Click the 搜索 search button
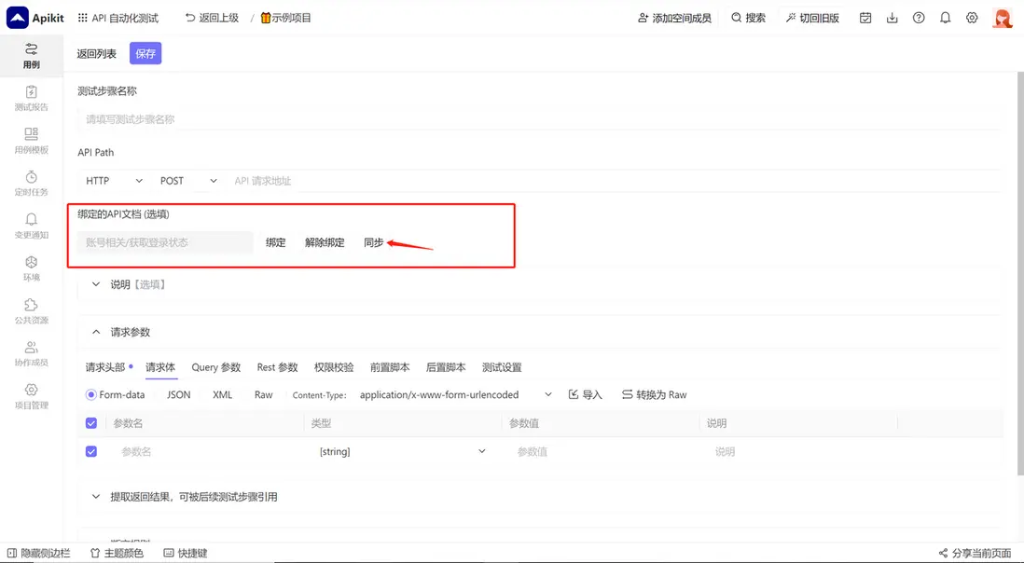 pyautogui.click(x=748, y=19)
